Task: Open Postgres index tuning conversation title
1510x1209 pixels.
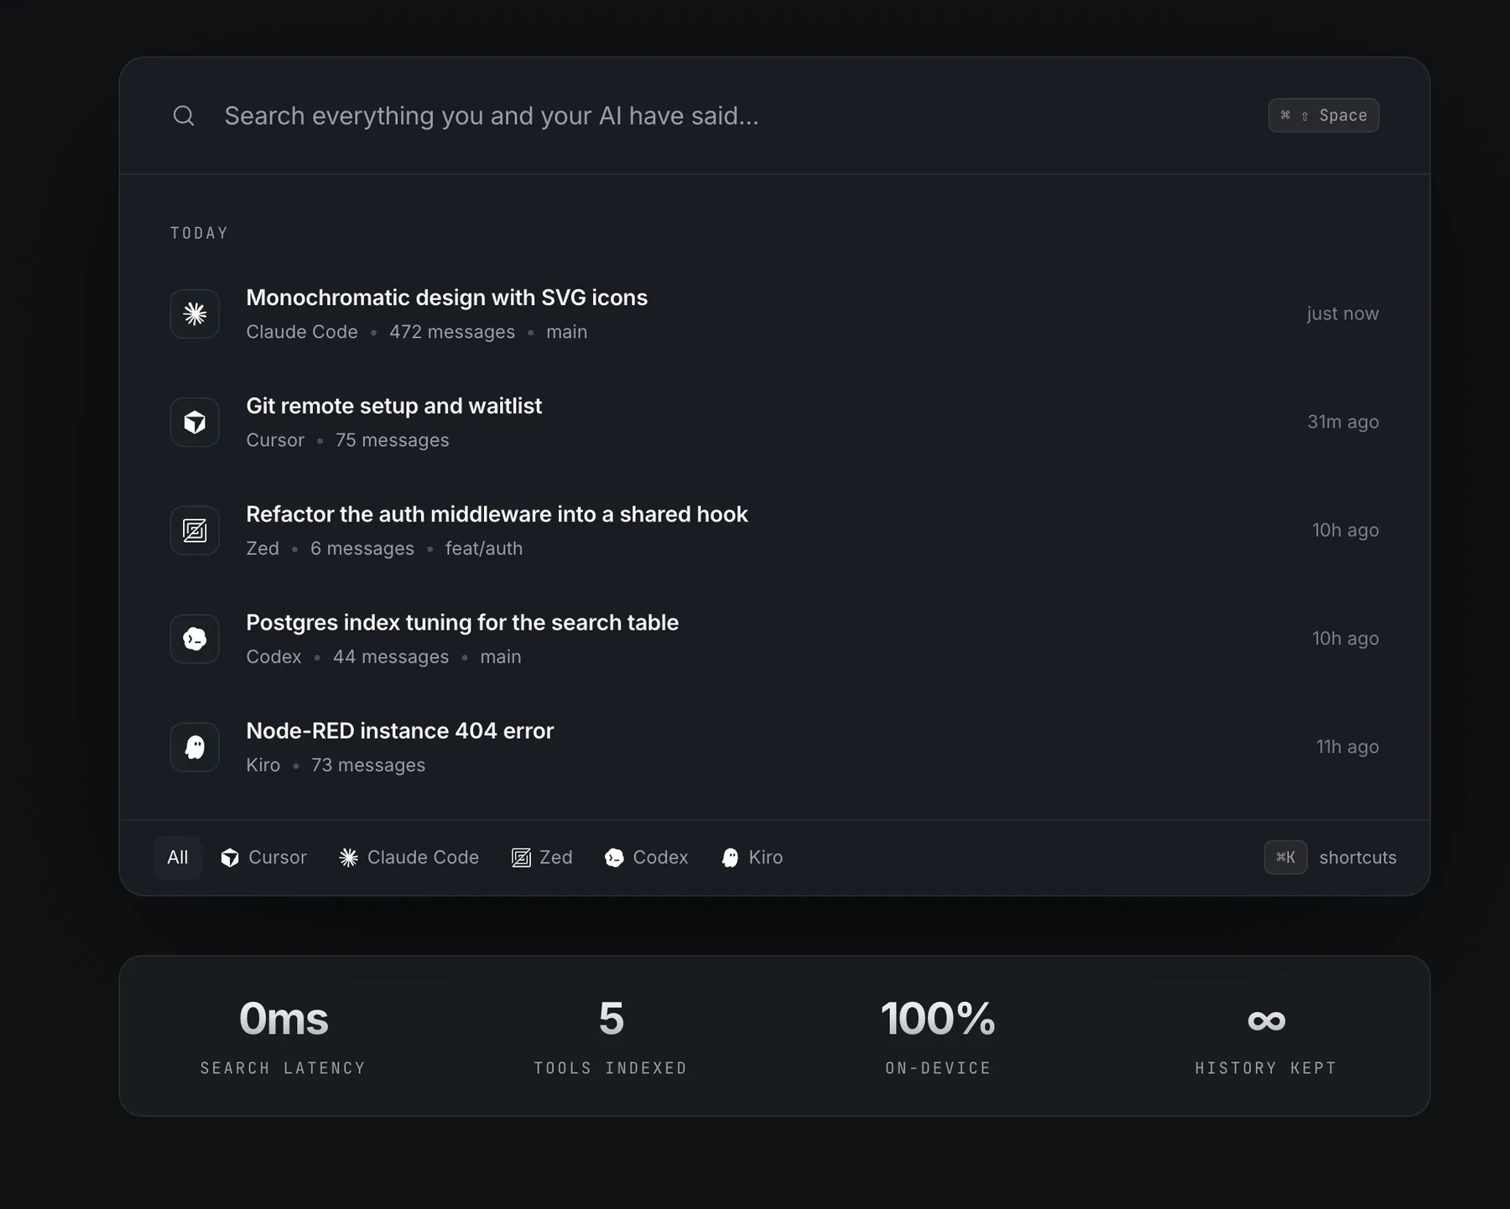Action: pos(462,622)
